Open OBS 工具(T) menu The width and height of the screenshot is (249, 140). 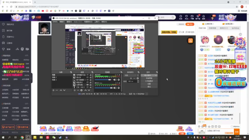(97, 22)
